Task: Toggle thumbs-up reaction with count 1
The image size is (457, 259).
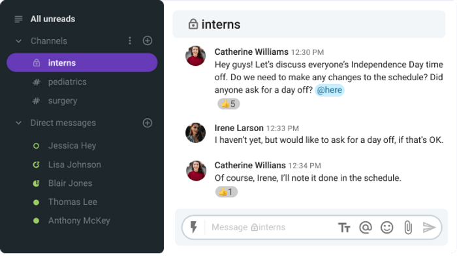Action: (x=227, y=192)
